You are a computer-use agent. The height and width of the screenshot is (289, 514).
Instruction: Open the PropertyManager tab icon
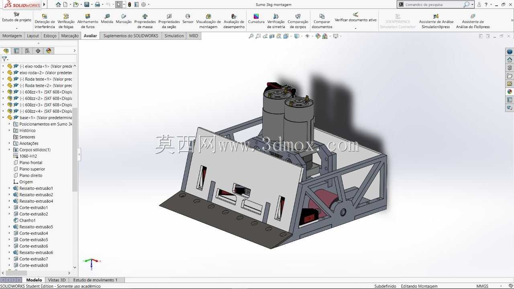point(16,51)
